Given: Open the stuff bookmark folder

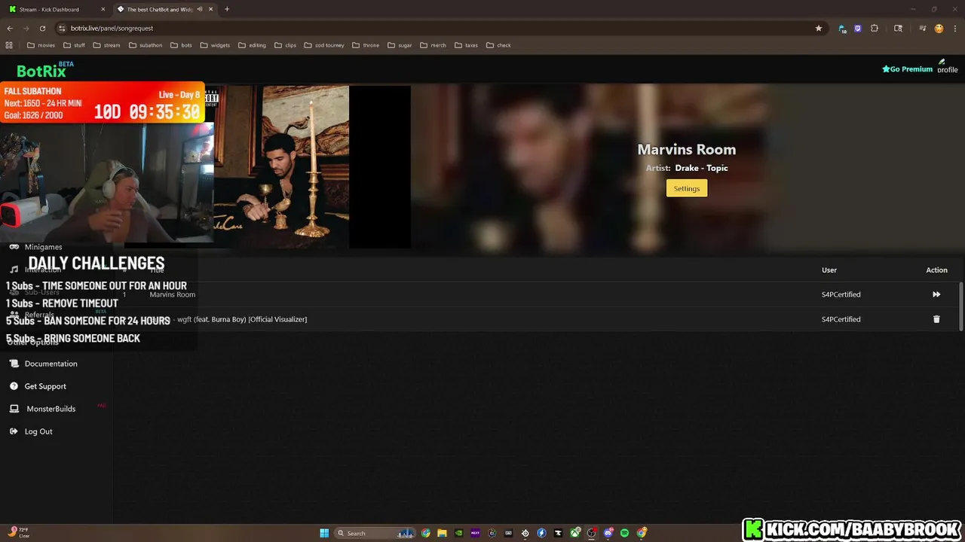Looking at the screenshot, I should click(x=74, y=45).
